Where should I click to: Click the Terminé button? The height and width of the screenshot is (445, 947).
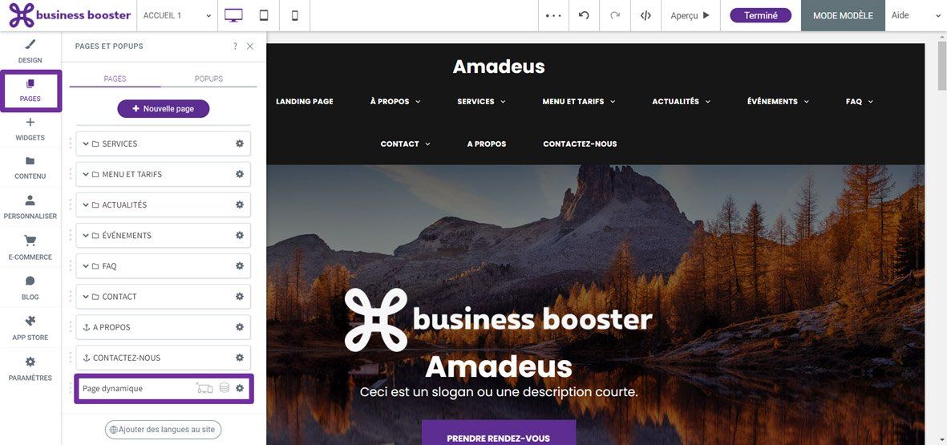click(x=760, y=16)
